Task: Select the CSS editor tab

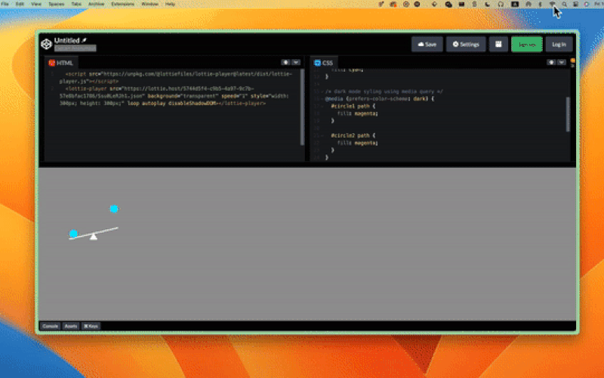Action: 324,63
